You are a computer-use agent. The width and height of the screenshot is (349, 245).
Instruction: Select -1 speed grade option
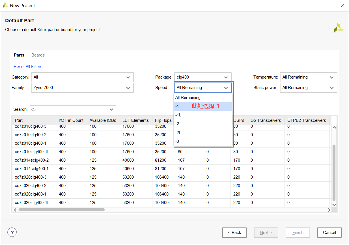click(203, 106)
